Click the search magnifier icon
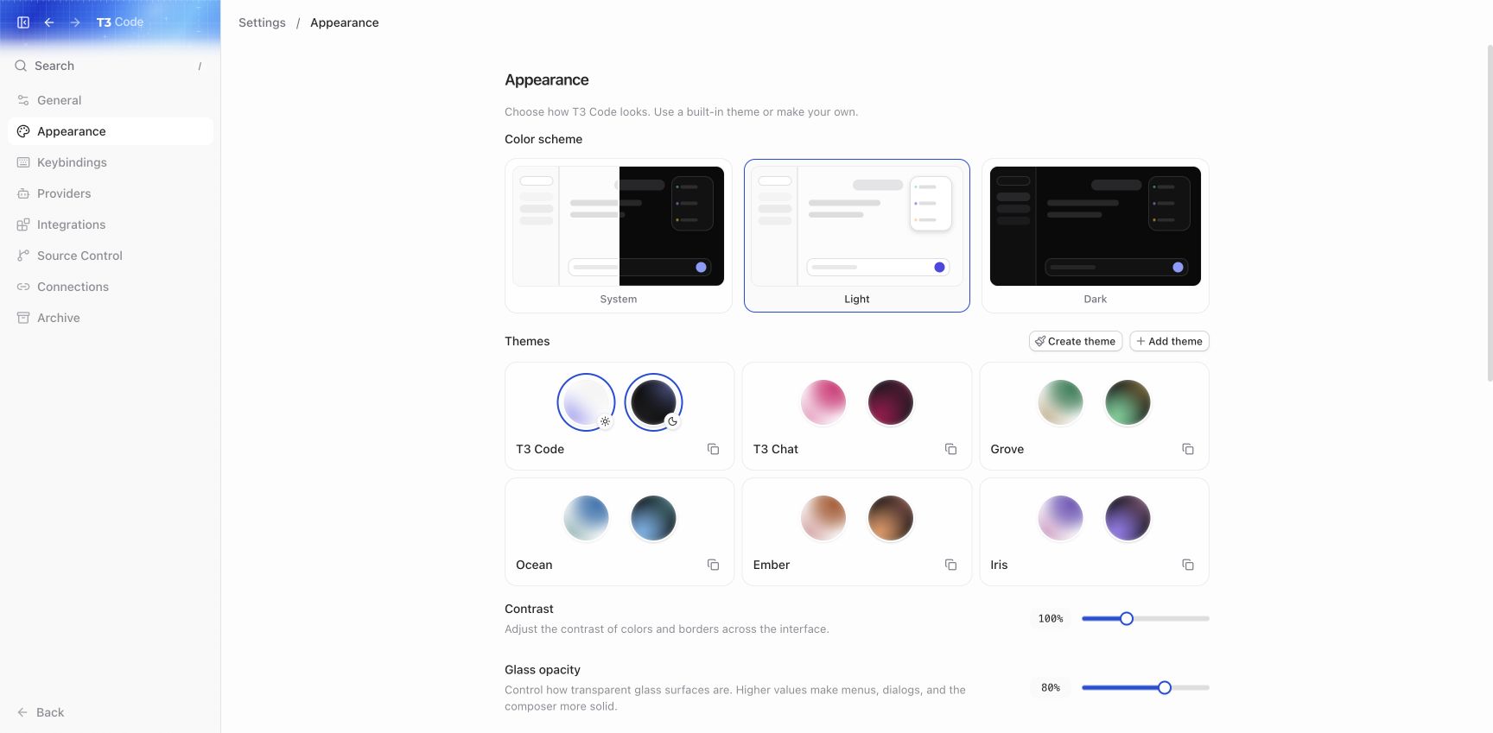Image resolution: width=1493 pixels, height=733 pixels. coord(21,66)
